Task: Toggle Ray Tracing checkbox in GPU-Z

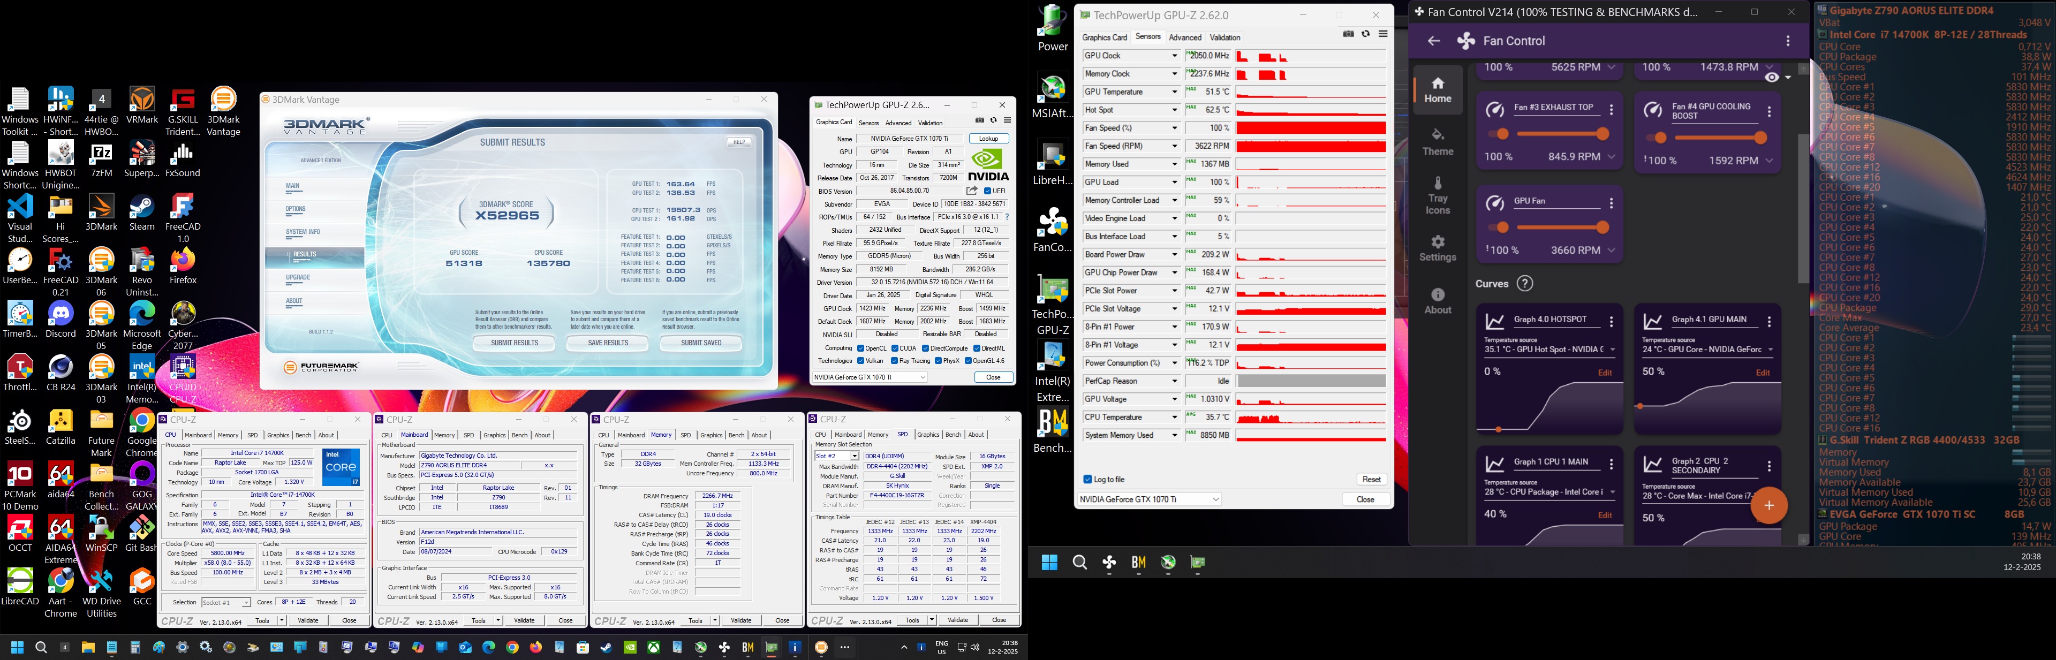Action: click(x=895, y=361)
